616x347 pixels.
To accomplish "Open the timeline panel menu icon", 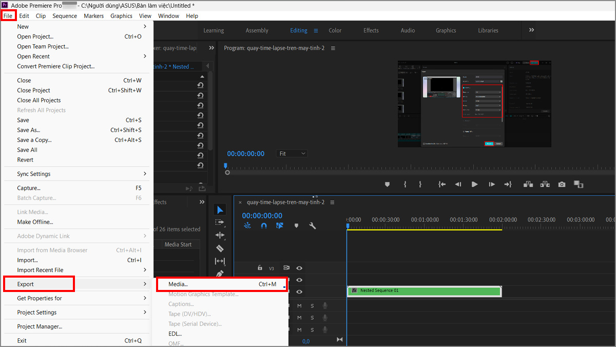I will 333,202.
